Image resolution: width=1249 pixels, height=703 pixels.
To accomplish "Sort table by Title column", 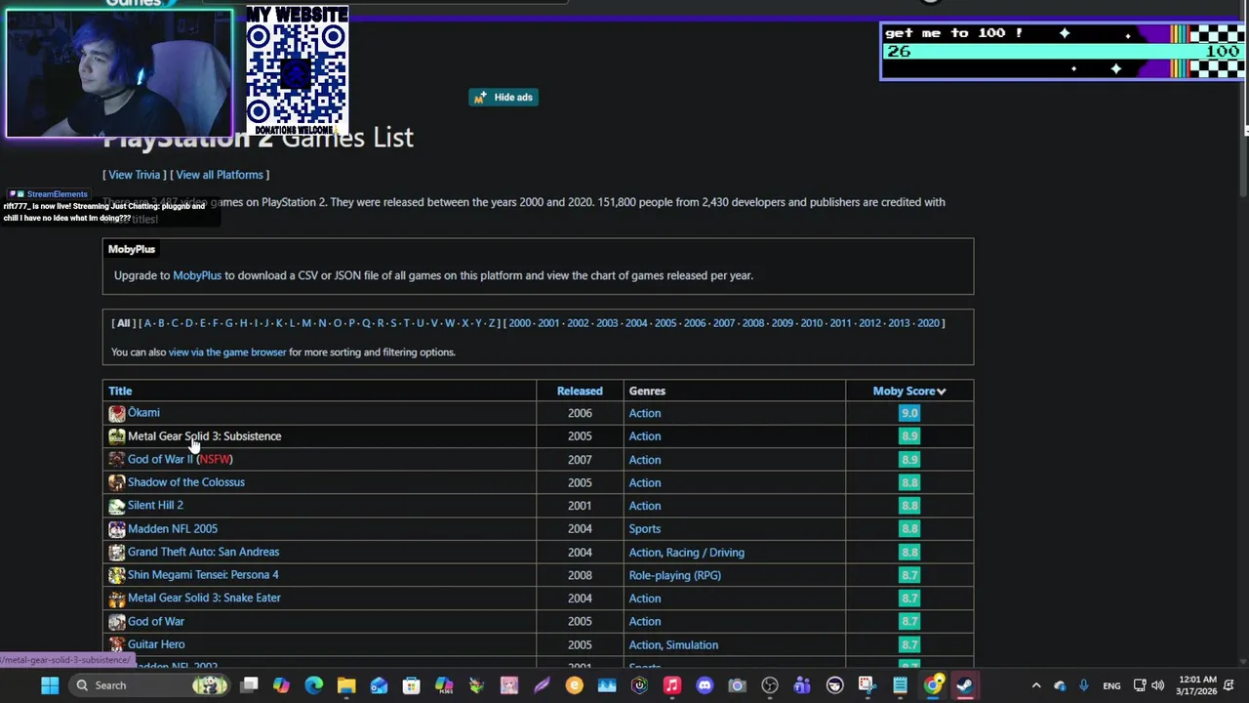I will 120,391.
